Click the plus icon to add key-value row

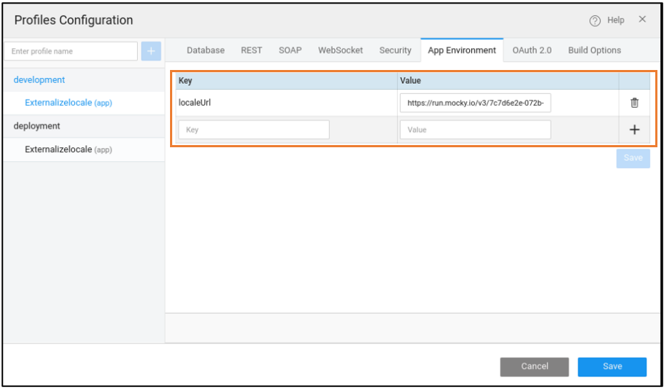[634, 130]
